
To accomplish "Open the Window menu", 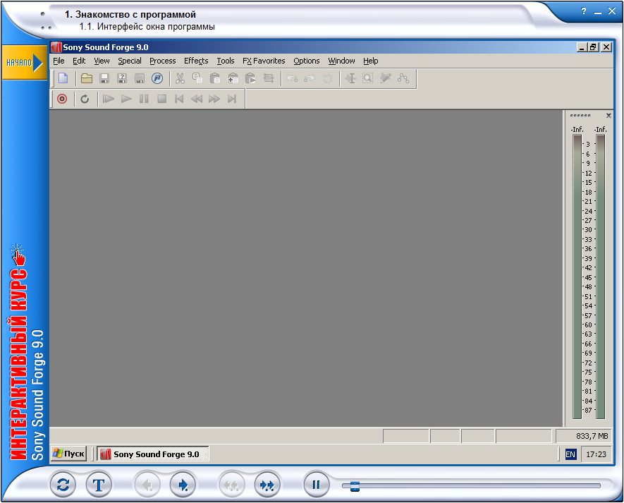I will click(x=341, y=61).
